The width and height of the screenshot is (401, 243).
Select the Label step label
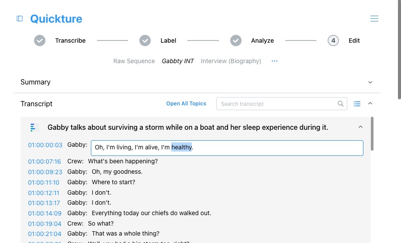point(168,40)
